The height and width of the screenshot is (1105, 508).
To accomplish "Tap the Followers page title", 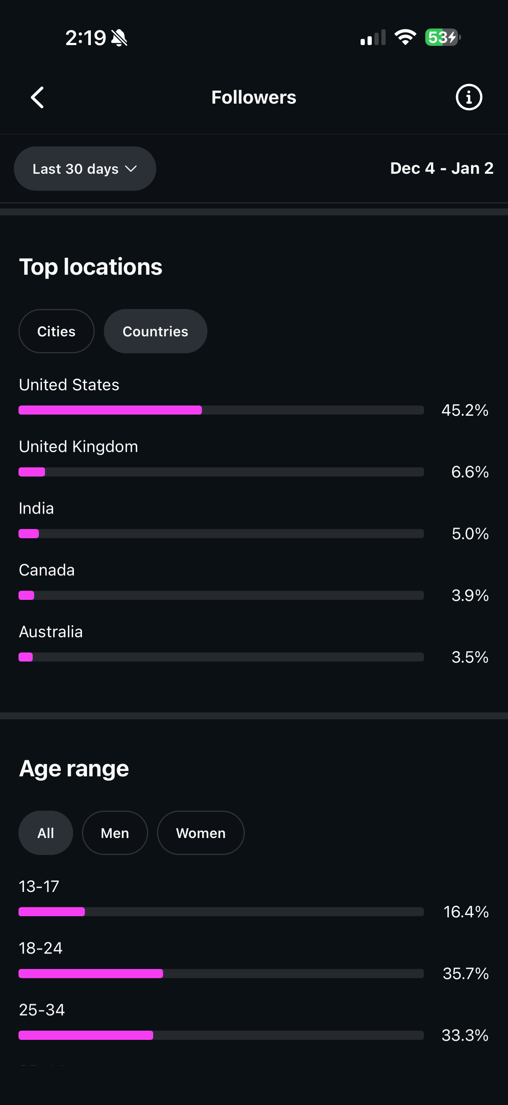I will (x=254, y=97).
